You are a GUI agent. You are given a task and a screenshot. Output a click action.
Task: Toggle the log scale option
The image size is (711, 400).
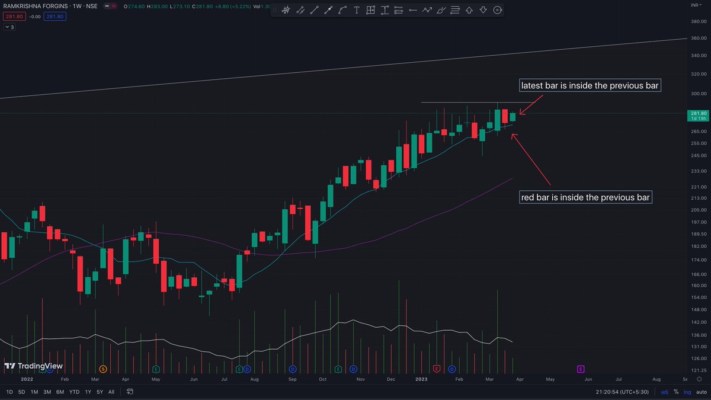(687, 392)
